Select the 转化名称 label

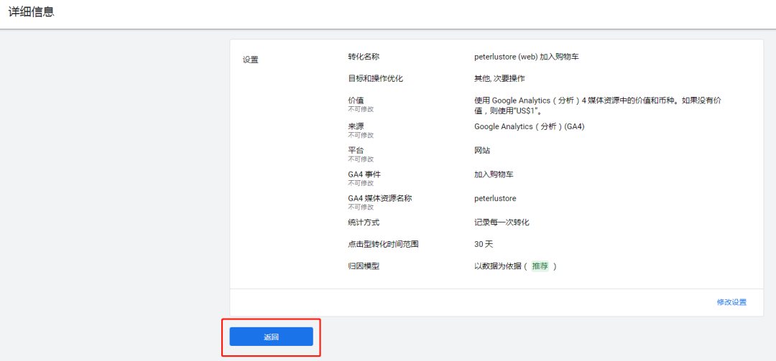coord(364,57)
